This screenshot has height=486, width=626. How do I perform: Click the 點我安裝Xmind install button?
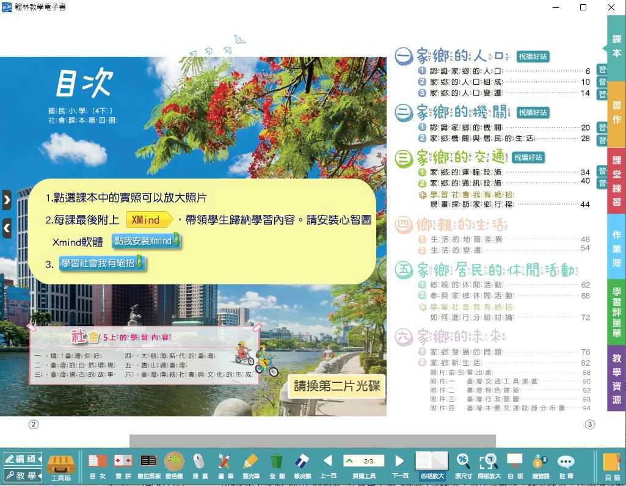click(146, 241)
